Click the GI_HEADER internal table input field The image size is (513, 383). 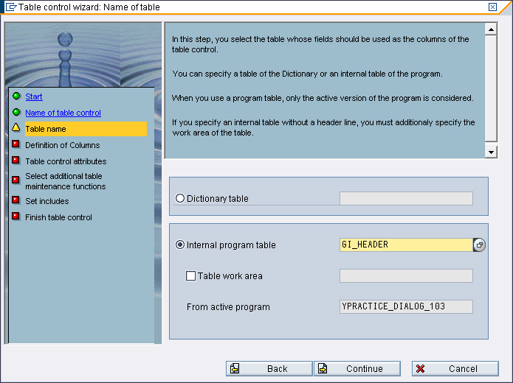pos(404,245)
